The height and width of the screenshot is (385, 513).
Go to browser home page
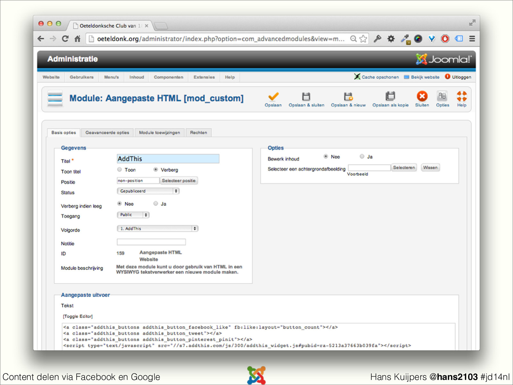pos(77,39)
